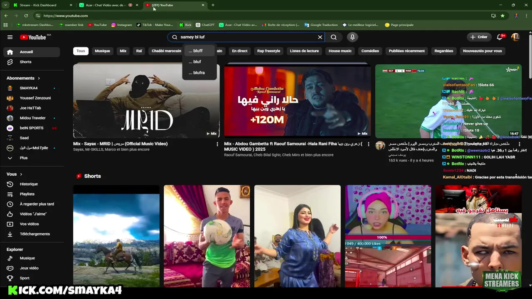Viewport: 532px width, 299px height.
Task: Switch to the Azar Chat Vidéo tab
Action: tap(109, 5)
